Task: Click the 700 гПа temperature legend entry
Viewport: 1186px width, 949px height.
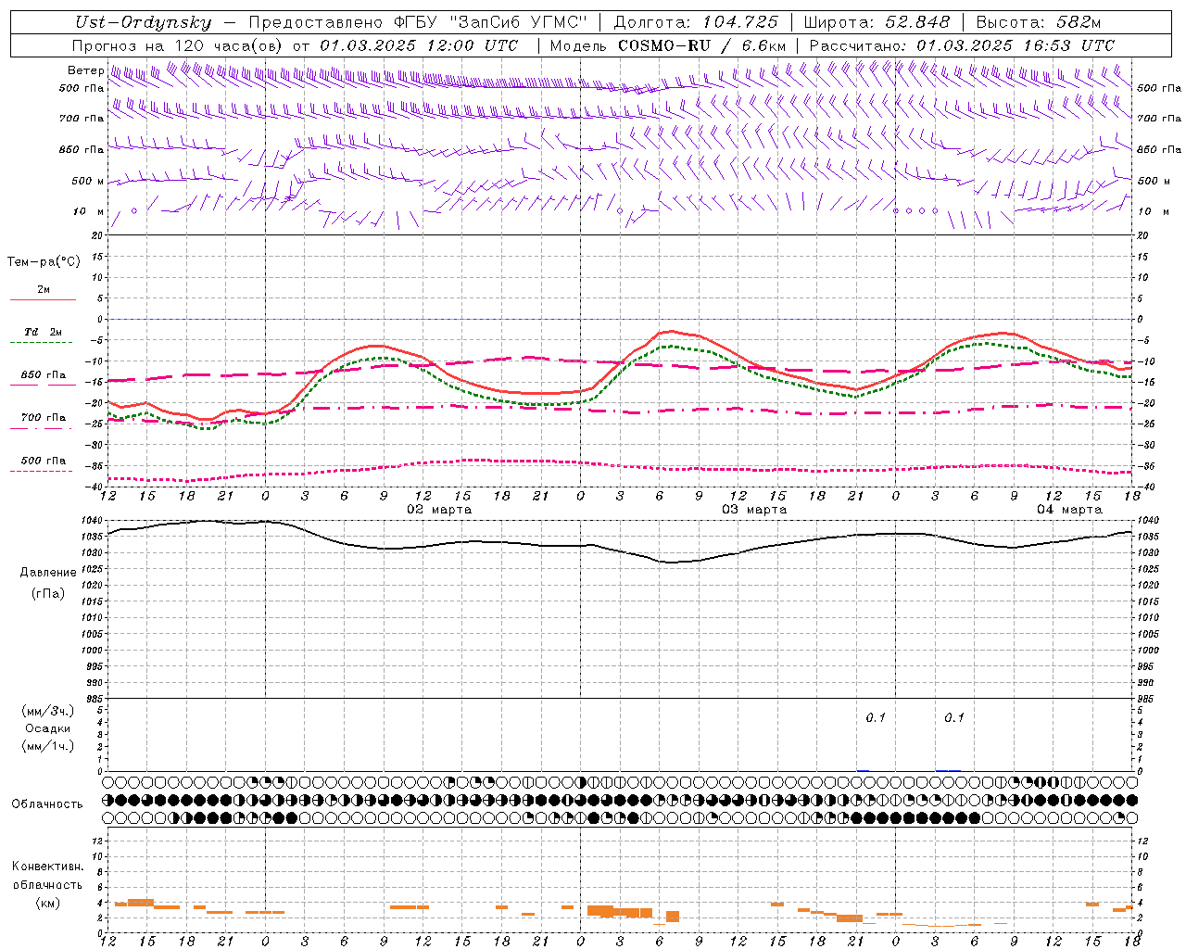Action: [x=44, y=418]
